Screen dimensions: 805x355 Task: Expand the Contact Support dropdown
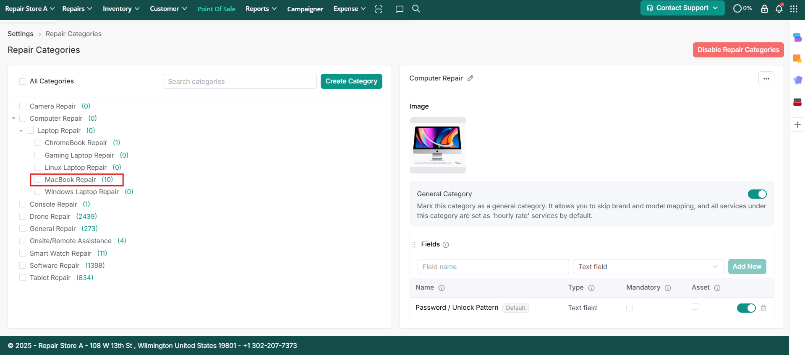point(682,8)
